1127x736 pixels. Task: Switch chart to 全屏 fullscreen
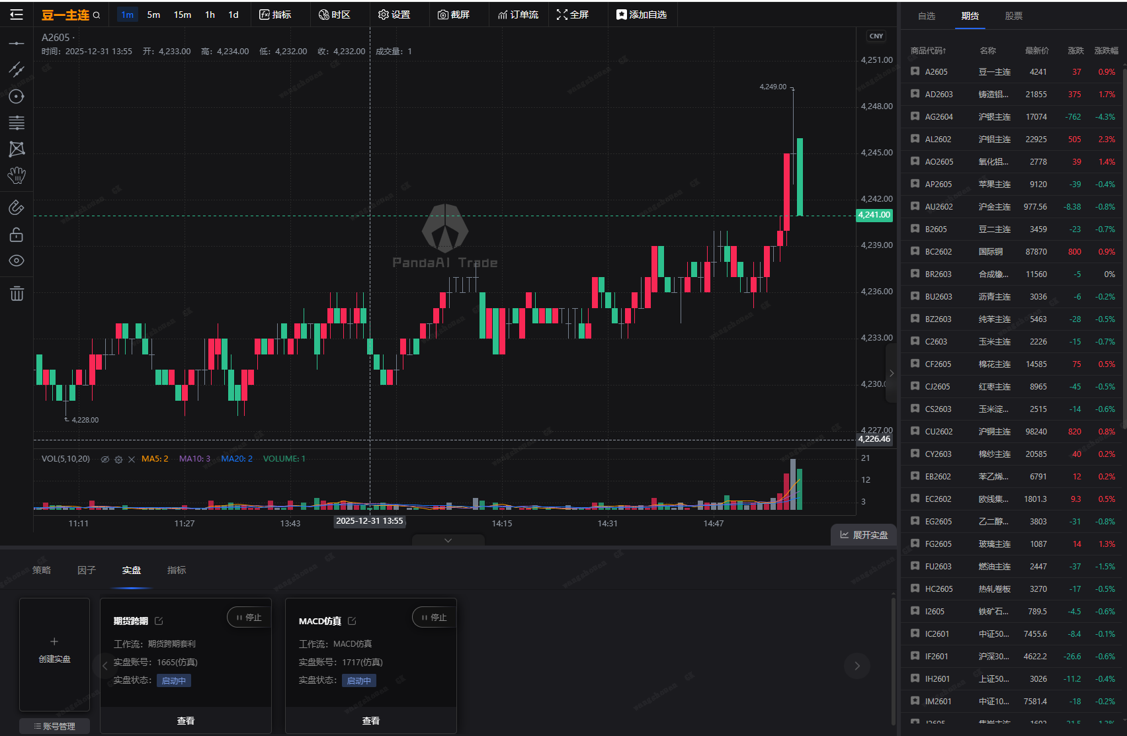573,15
